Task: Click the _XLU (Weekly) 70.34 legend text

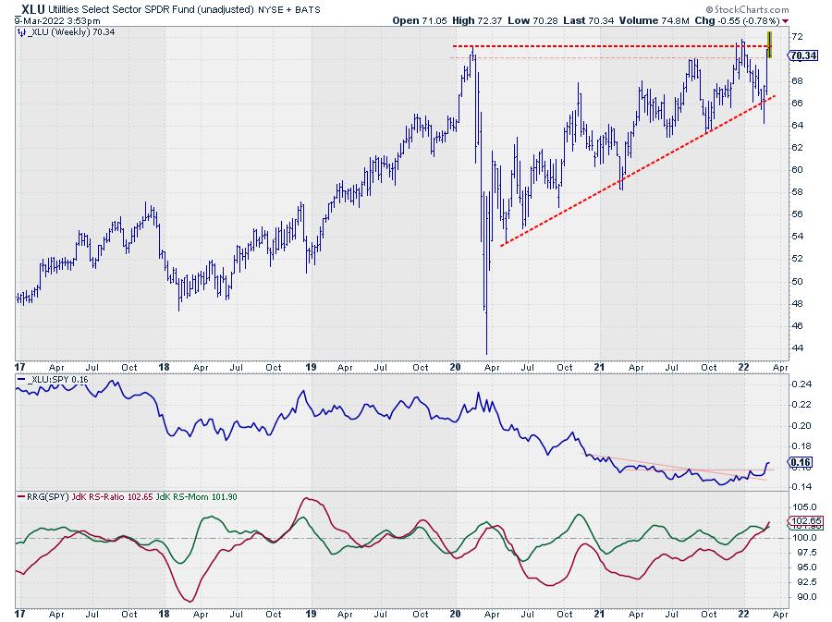Action: coord(70,32)
